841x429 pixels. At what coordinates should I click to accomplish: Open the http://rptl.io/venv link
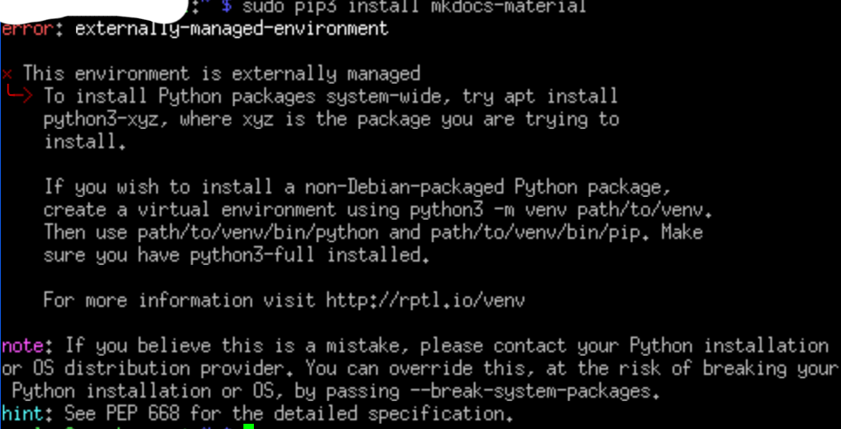(x=425, y=301)
